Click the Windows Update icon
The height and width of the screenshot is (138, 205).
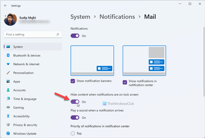point(8,133)
